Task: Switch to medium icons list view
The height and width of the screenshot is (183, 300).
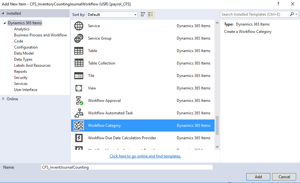Action: [151, 14]
